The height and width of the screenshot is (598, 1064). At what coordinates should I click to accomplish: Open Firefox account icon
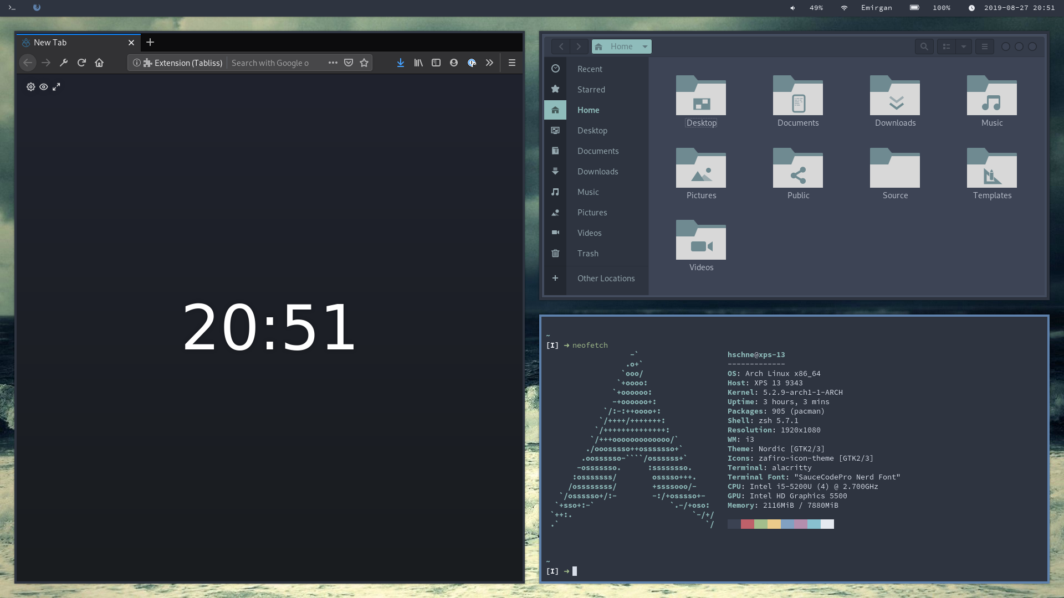pyautogui.click(x=454, y=63)
